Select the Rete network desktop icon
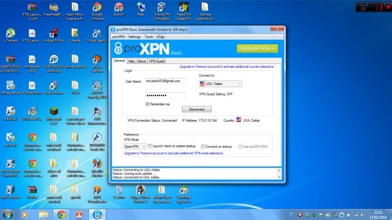The image size is (392, 220). click(140, 10)
